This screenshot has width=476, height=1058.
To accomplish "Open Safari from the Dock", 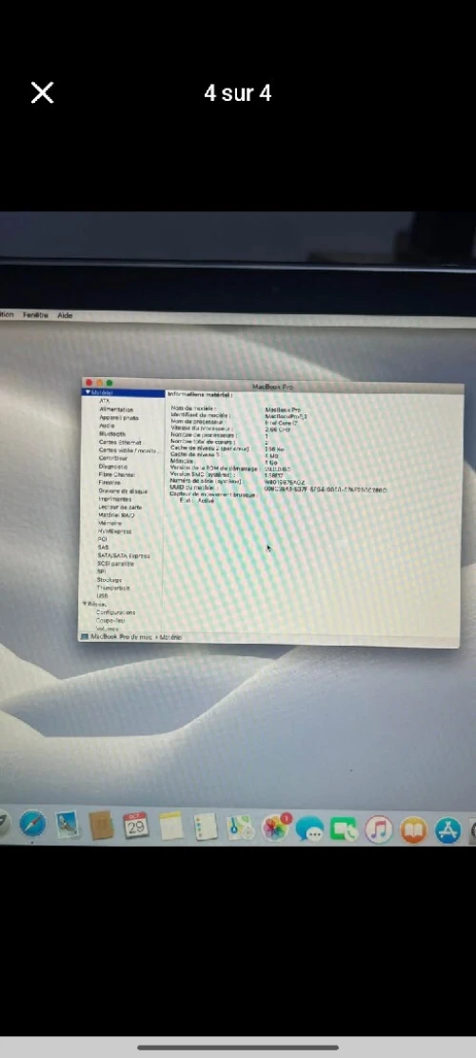I will click(x=32, y=825).
